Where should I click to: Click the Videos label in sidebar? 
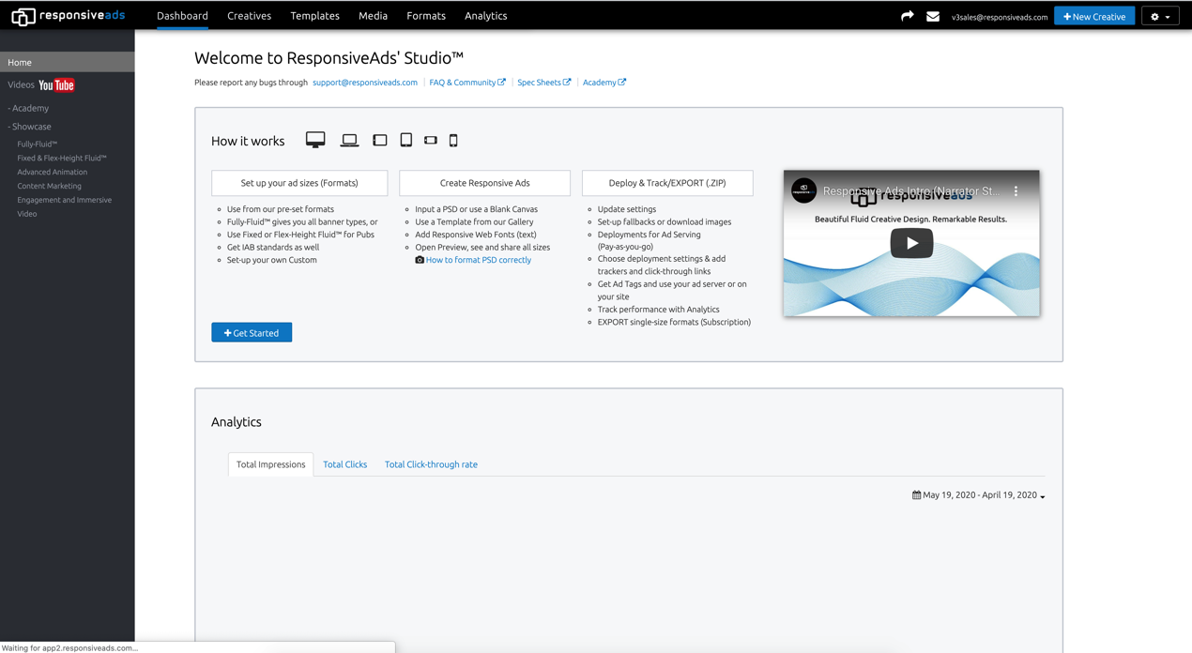tap(21, 85)
